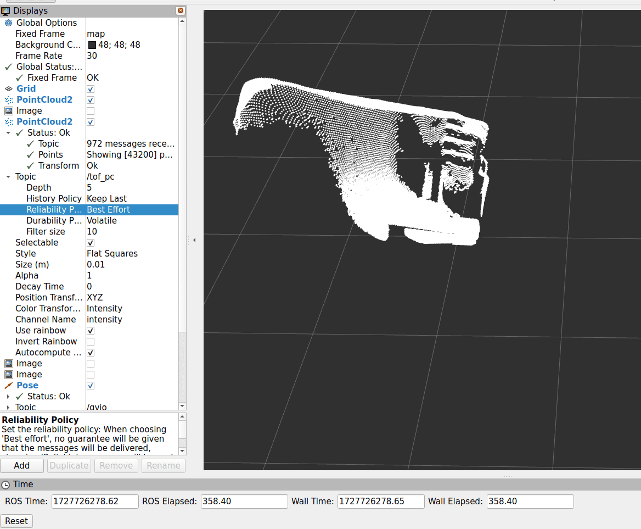Click the Reset button

16,521
